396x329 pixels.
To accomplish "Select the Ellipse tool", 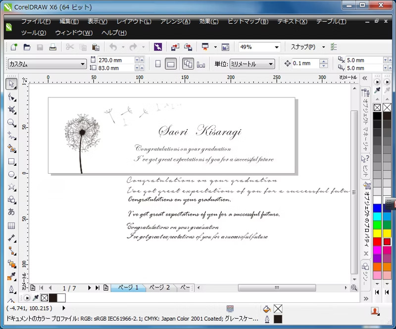I will click(x=11, y=174).
